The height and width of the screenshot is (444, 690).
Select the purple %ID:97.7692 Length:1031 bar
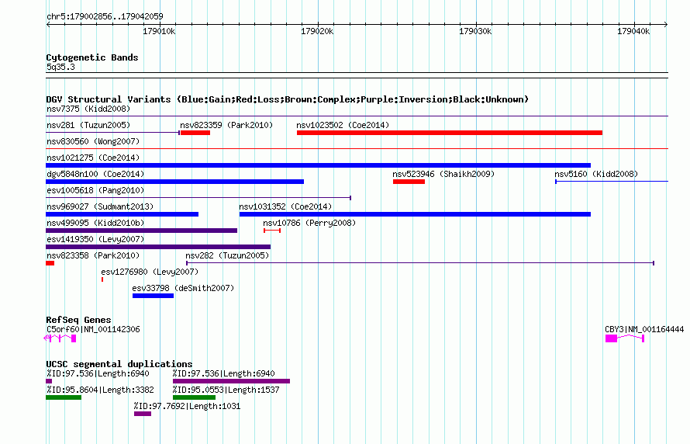click(x=143, y=414)
